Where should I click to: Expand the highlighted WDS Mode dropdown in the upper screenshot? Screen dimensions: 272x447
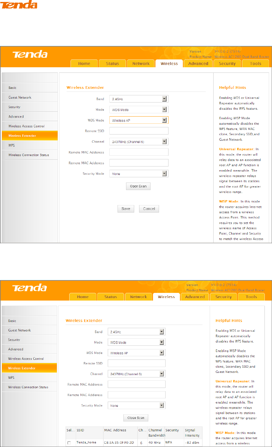coord(139,120)
